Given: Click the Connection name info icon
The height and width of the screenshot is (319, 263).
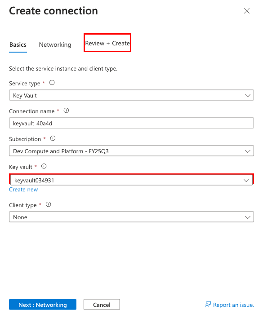Looking at the screenshot, I should pos(66,111).
